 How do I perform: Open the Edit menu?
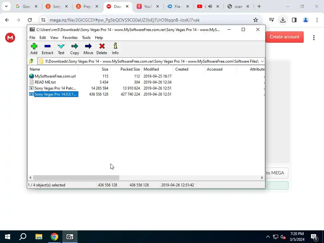[x=43, y=38]
